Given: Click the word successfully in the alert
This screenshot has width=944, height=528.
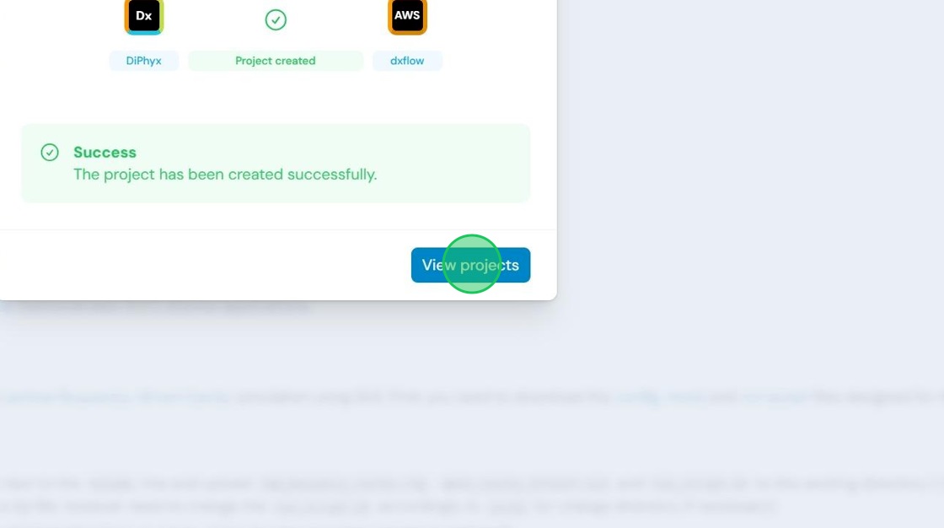Looking at the screenshot, I should tap(332, 175).
